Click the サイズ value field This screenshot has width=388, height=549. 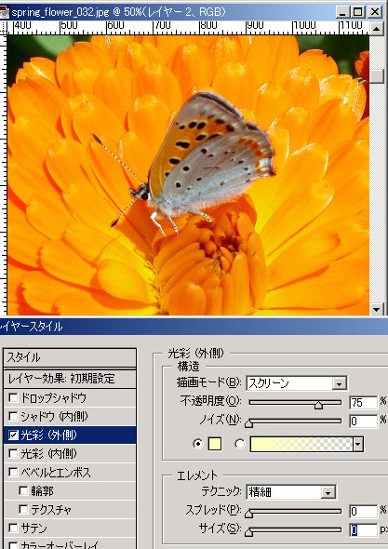point(364,530)
